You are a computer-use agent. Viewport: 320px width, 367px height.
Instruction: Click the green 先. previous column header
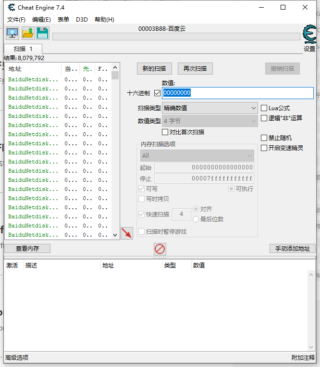pyautogui.click(x=87, y=69)
